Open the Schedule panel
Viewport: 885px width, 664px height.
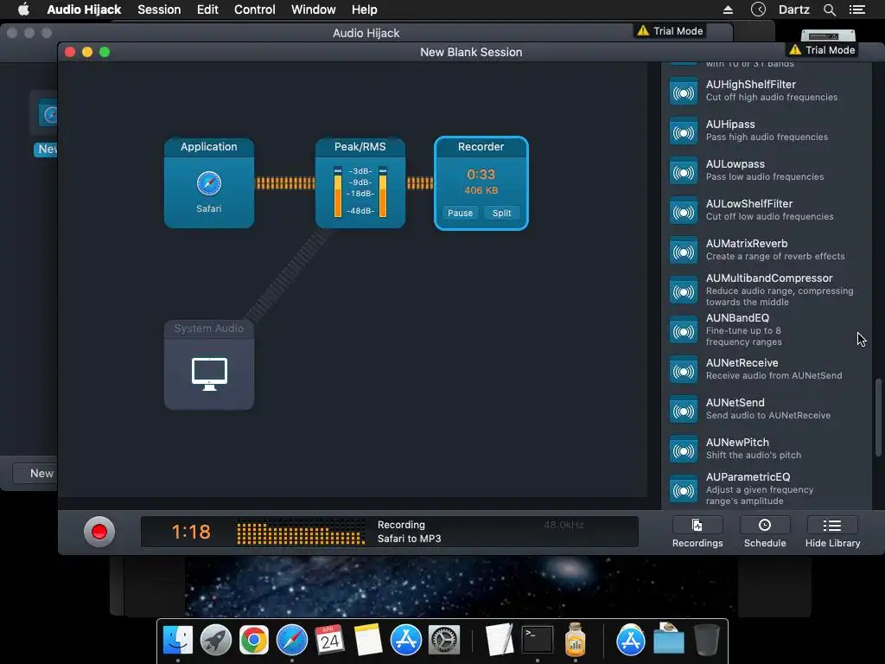(x=765, y=533)
